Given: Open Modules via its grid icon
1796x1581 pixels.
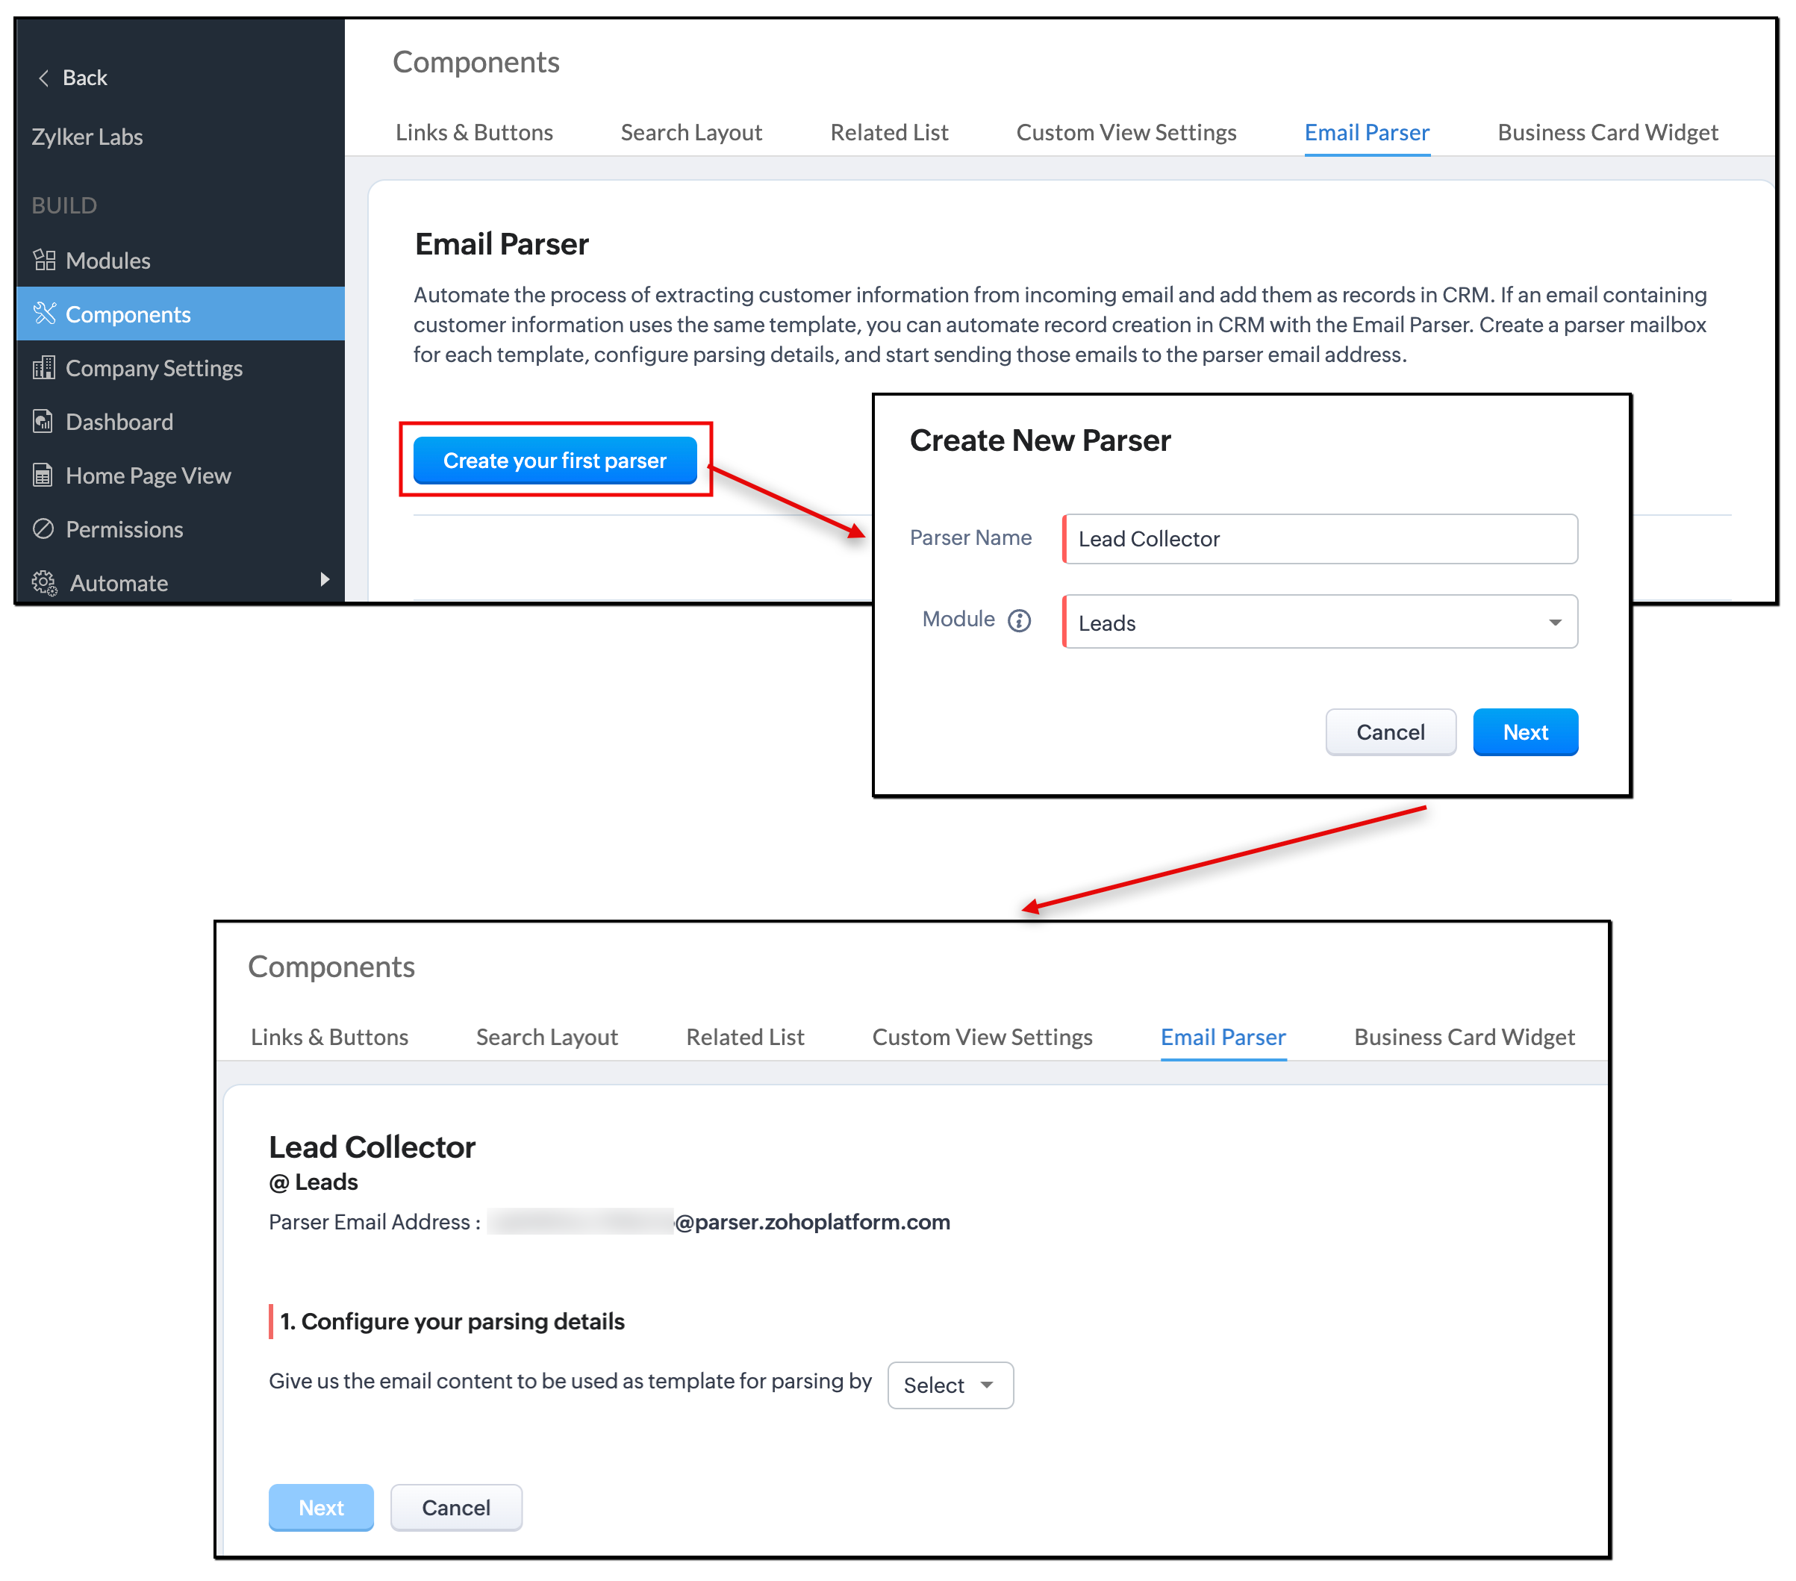Looking at the screenshot, I should (44, 260).
